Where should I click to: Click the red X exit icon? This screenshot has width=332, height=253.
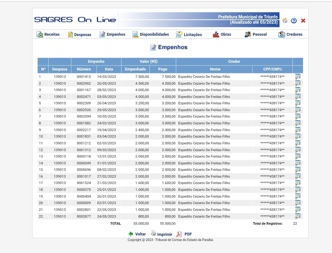tap(303, 21)
